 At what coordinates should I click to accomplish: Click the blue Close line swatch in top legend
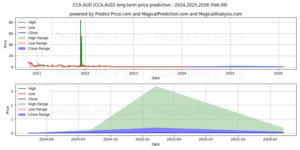point(22,33)
